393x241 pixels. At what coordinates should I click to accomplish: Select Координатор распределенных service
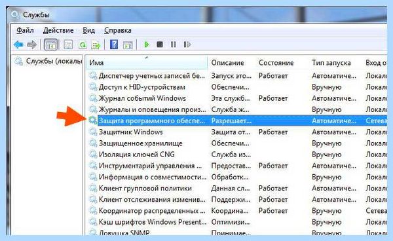coord(152,211)
